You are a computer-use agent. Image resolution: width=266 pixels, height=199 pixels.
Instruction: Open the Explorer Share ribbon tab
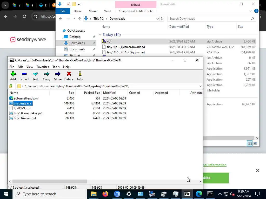click(x=93, y=11)
